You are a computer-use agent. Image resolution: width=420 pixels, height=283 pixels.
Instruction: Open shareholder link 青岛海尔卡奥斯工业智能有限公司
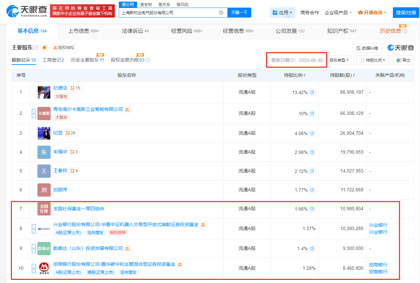[88, 109]
